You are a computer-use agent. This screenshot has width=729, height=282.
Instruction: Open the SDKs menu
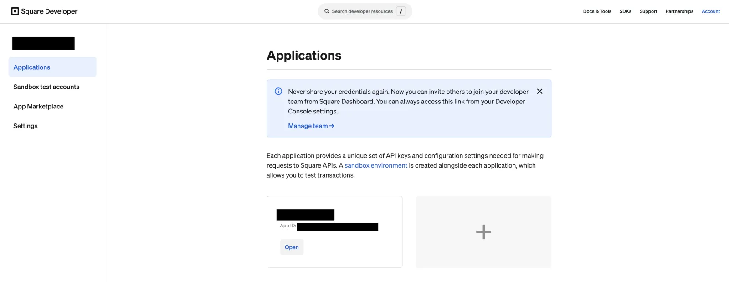pyautogui.click(x=625, y=11)
